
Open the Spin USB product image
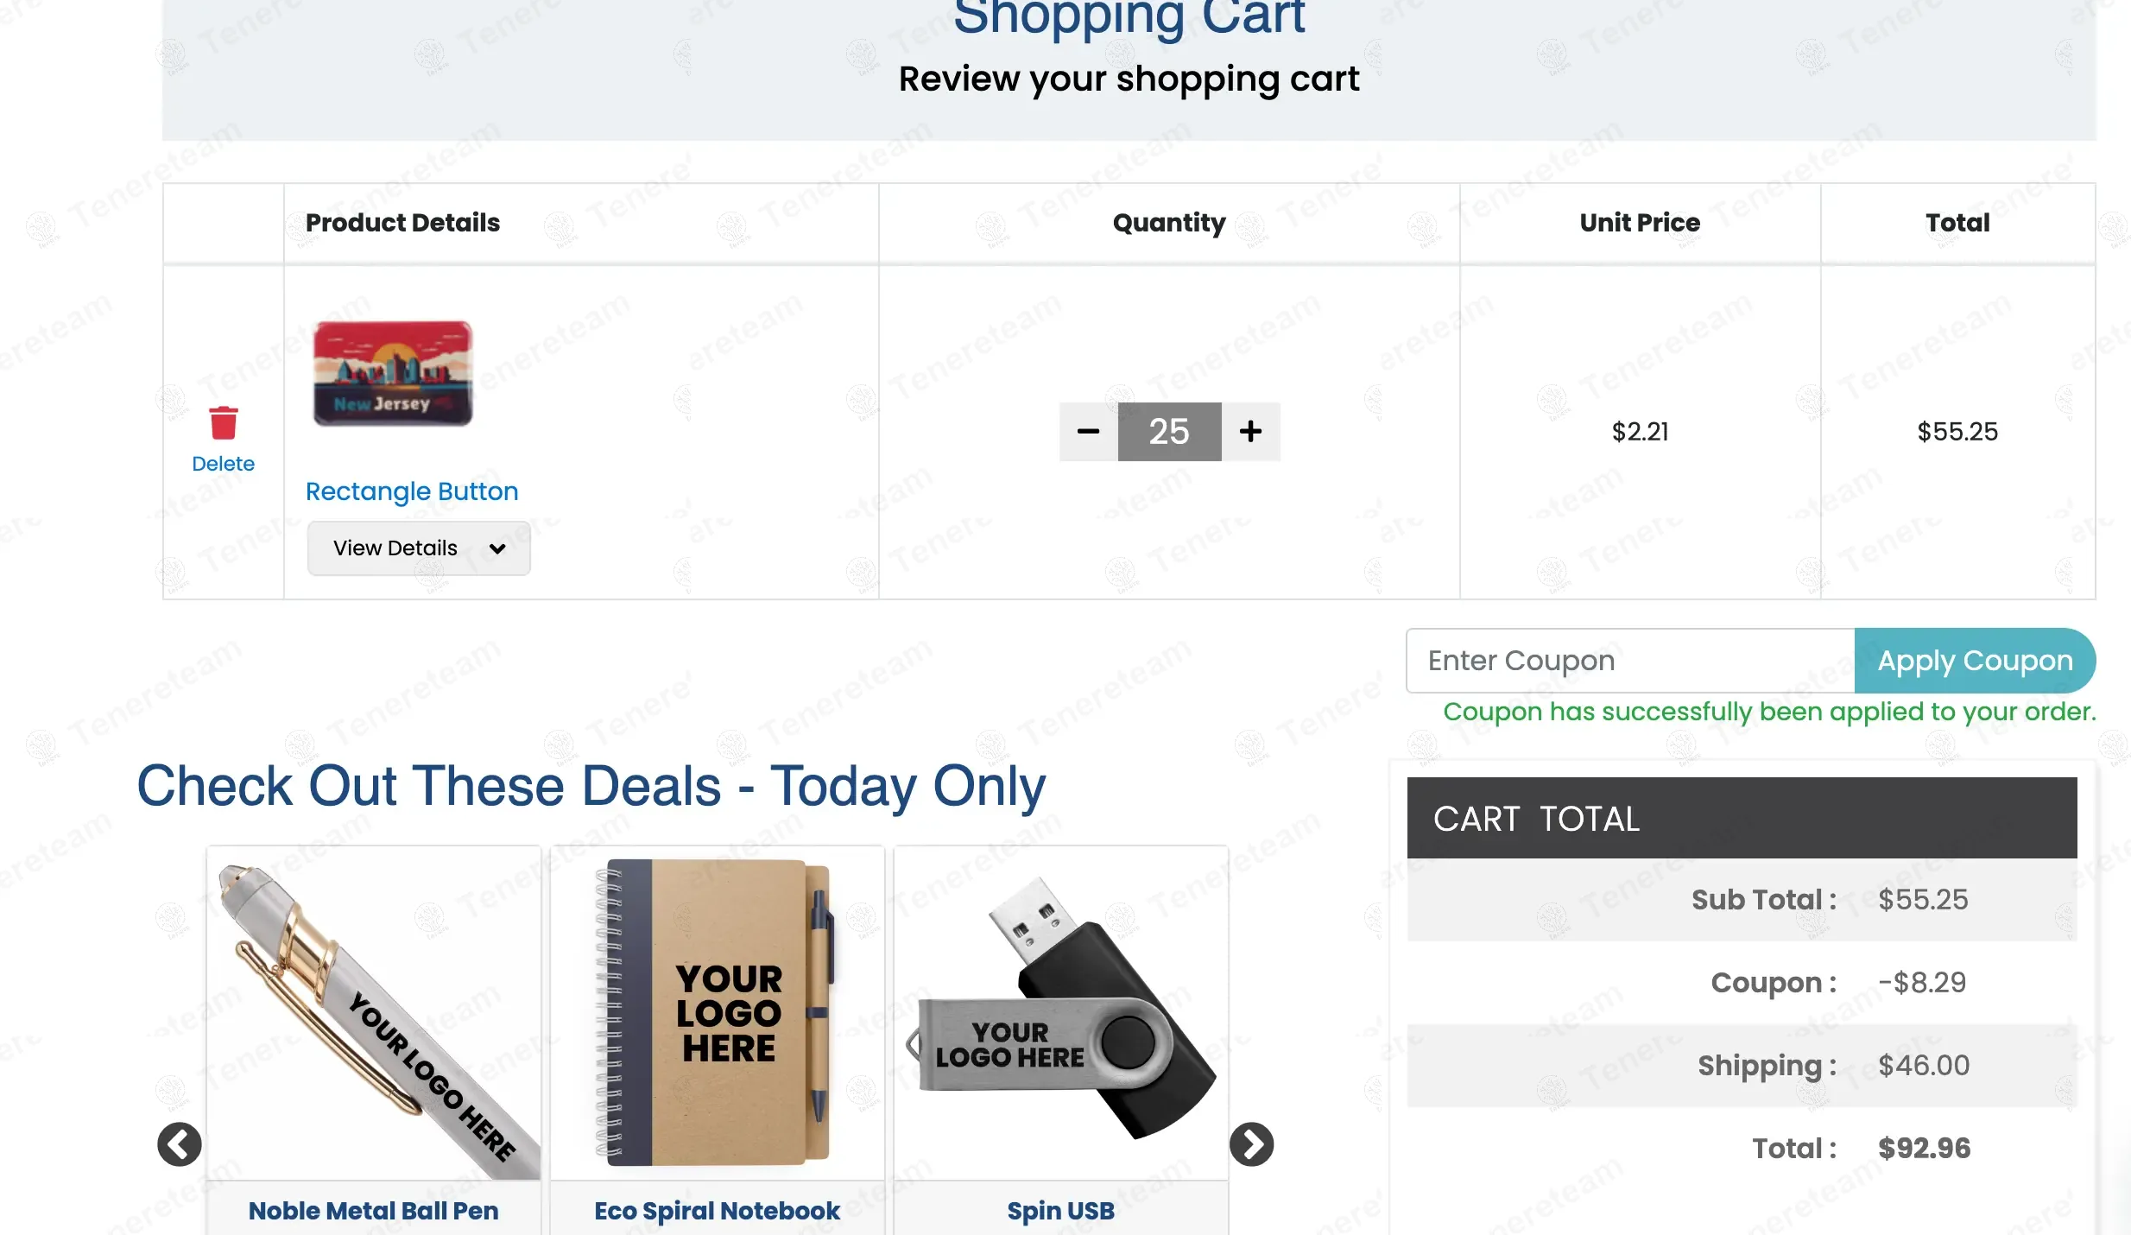point(1060,1013)
